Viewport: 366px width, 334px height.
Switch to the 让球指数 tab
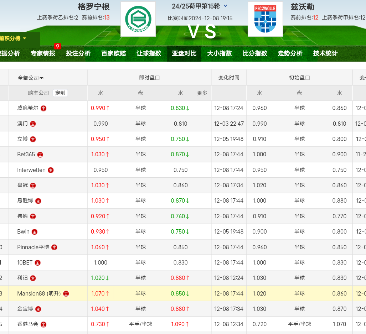pyautogui.click(x=149, y=53)
